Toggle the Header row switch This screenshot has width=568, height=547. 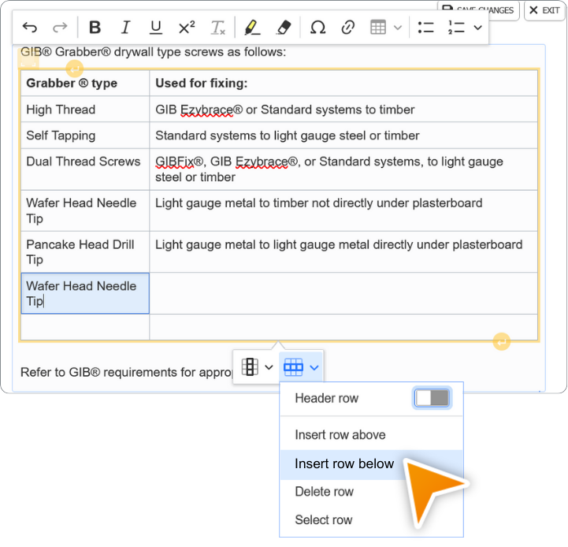pos(432,398)
